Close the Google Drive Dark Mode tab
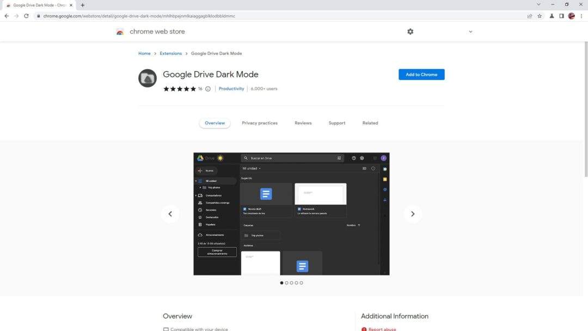 point(71,5)
